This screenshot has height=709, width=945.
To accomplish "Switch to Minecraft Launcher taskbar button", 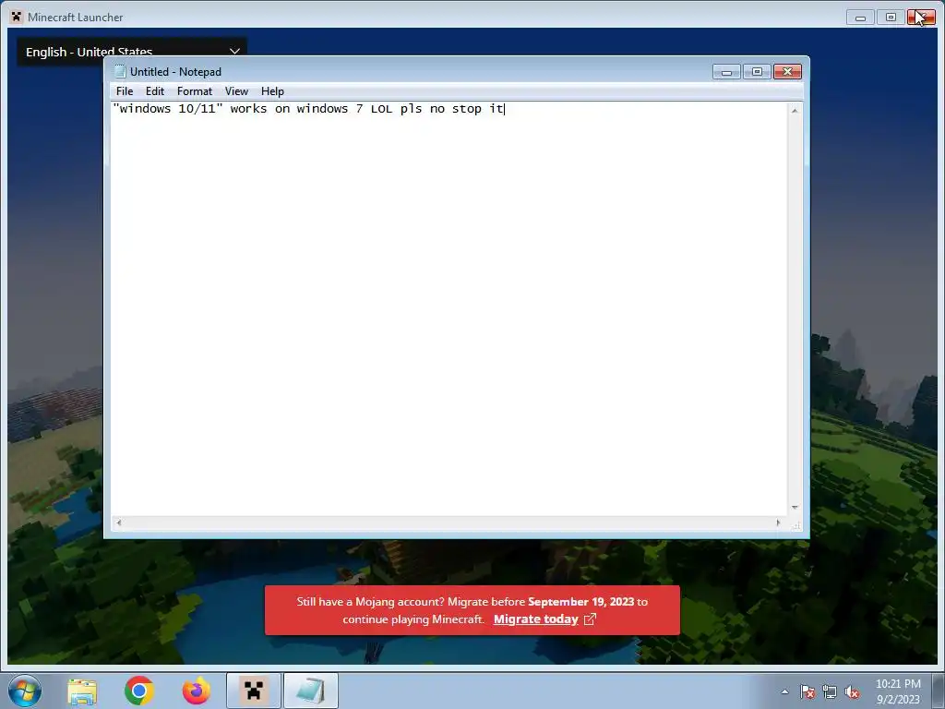I will 254,691.
